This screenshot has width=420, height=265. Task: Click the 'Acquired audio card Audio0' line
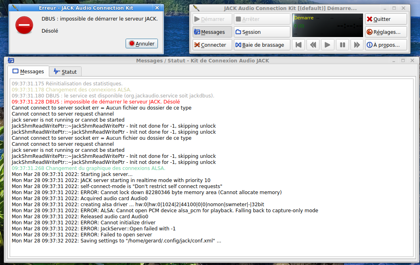point(80,199)
